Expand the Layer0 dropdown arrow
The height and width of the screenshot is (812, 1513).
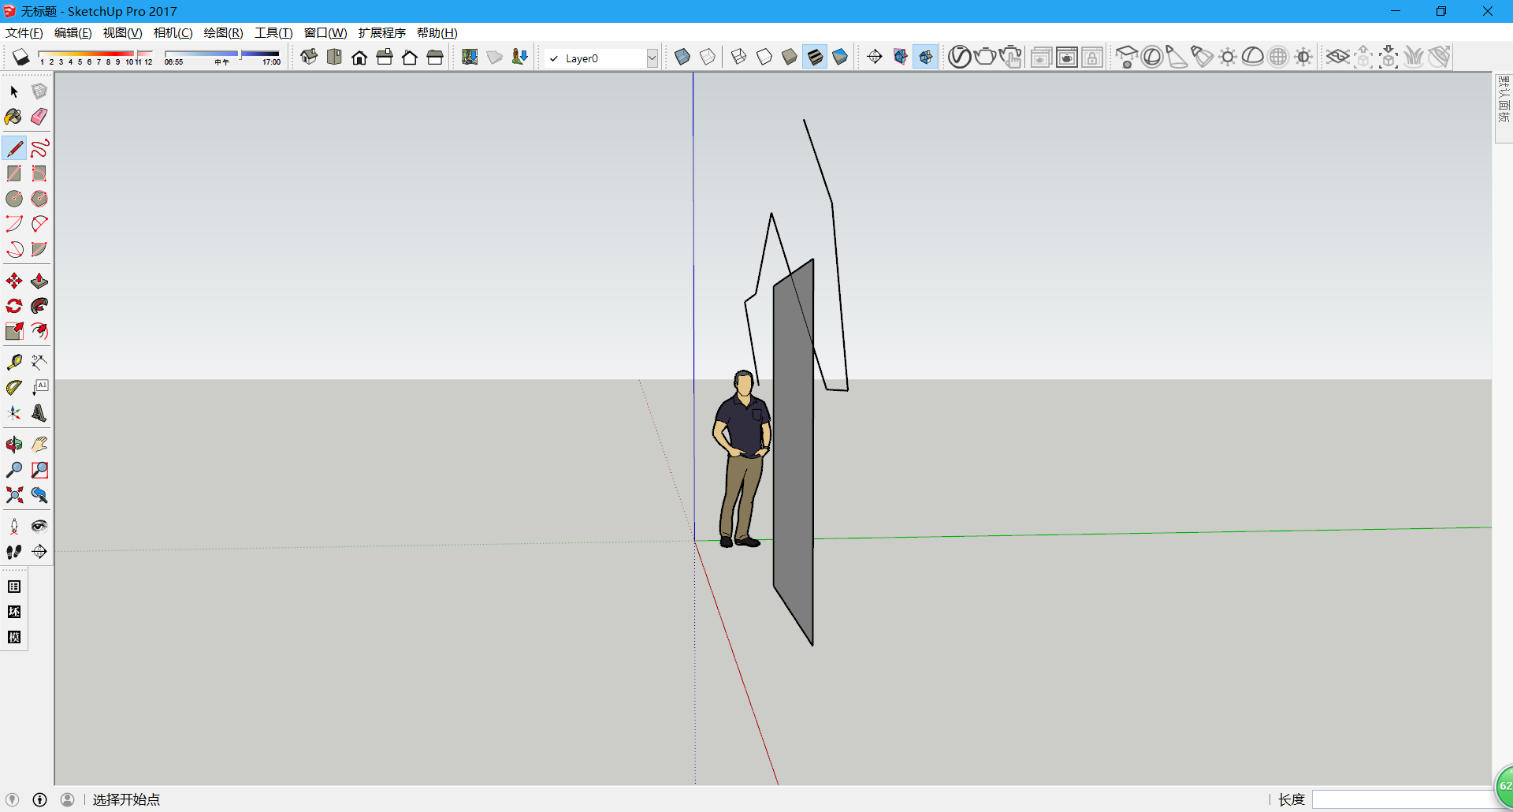652,58
